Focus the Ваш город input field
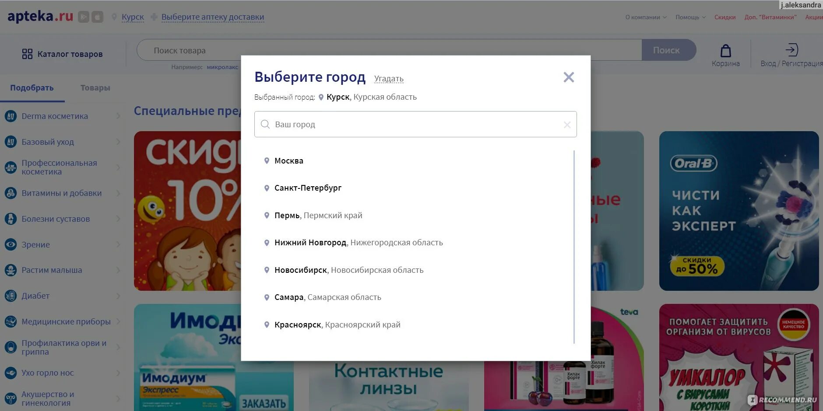The image size is (823, 411). [x=415, y=124]
